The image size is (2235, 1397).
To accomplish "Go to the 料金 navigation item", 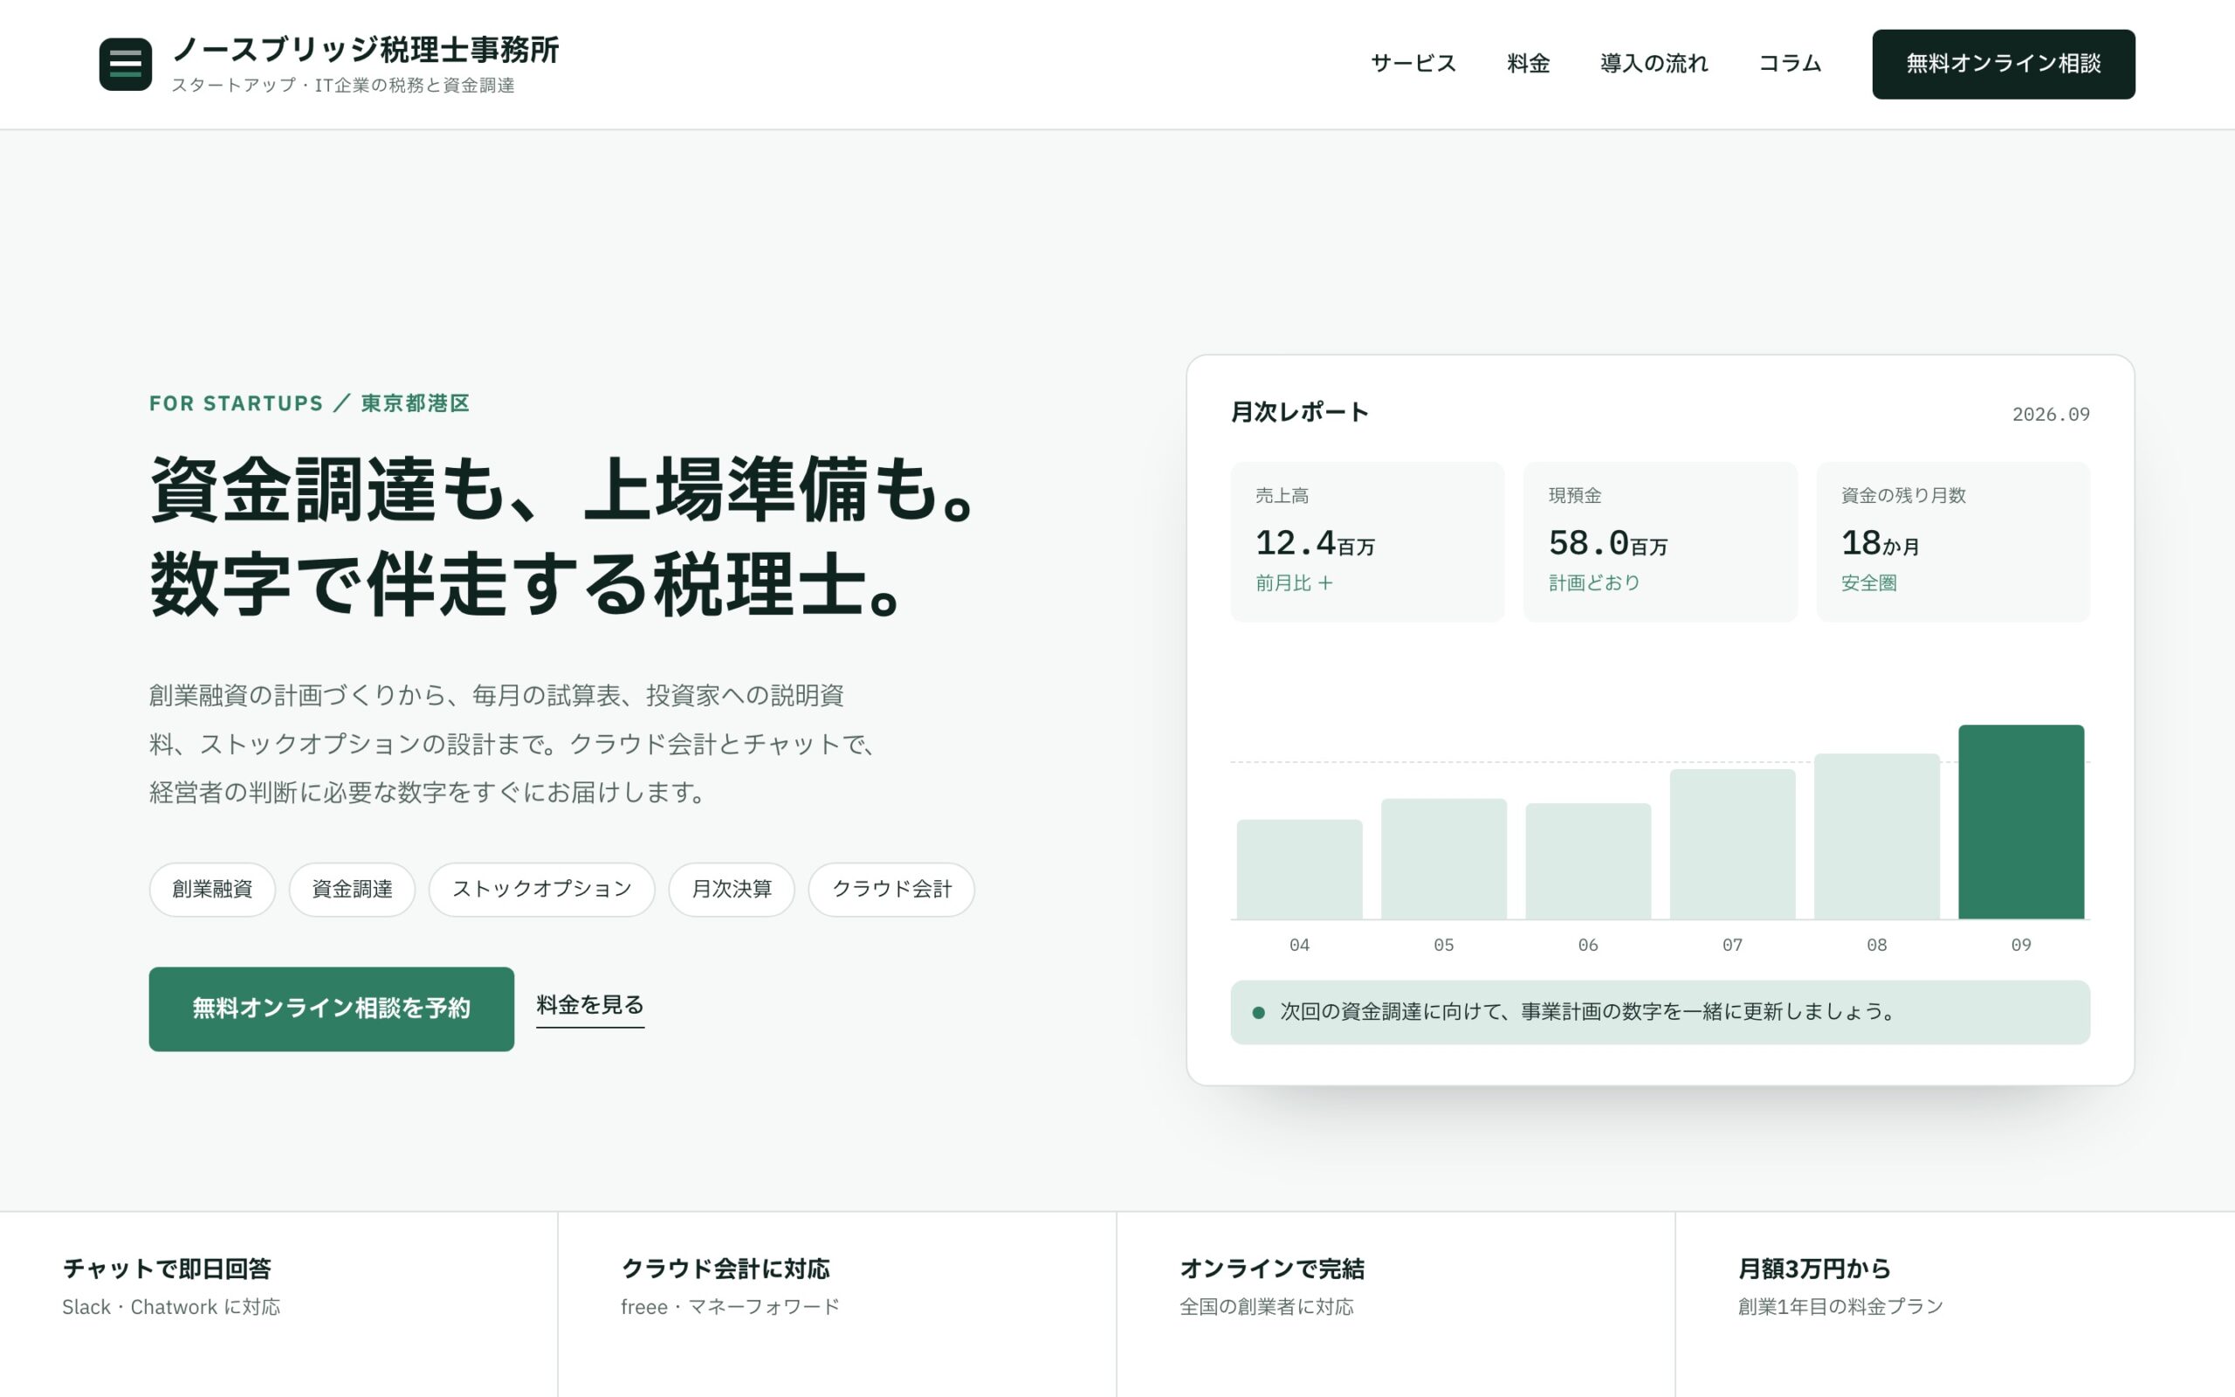I will [1529, 64].
